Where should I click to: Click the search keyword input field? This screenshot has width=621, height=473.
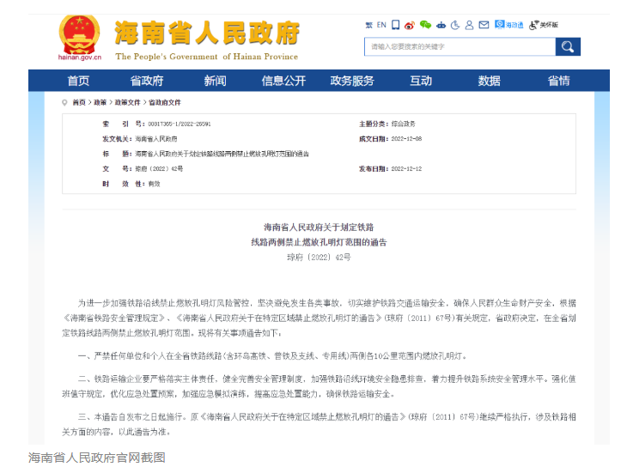point(460,46)
